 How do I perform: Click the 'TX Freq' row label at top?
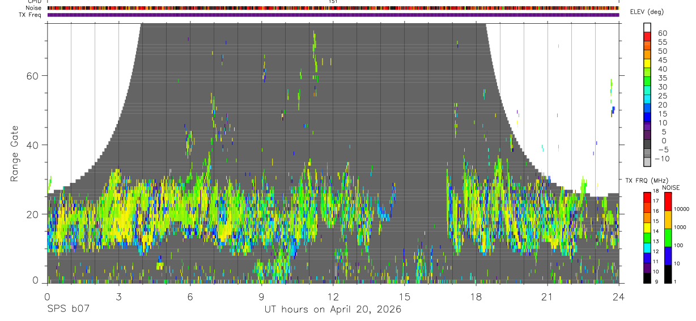tap(31, 15)
